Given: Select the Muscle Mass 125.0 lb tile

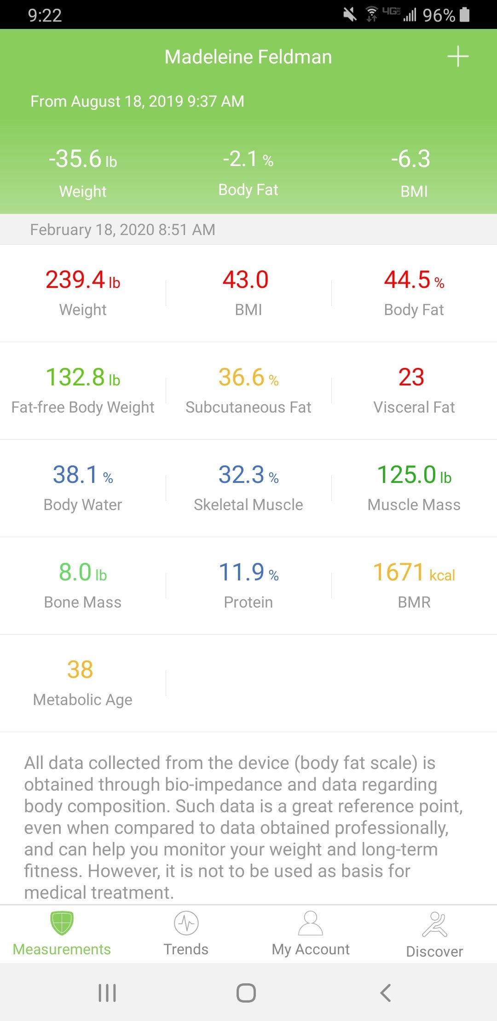Looking at the screenshot, I should tap(414, 488).
